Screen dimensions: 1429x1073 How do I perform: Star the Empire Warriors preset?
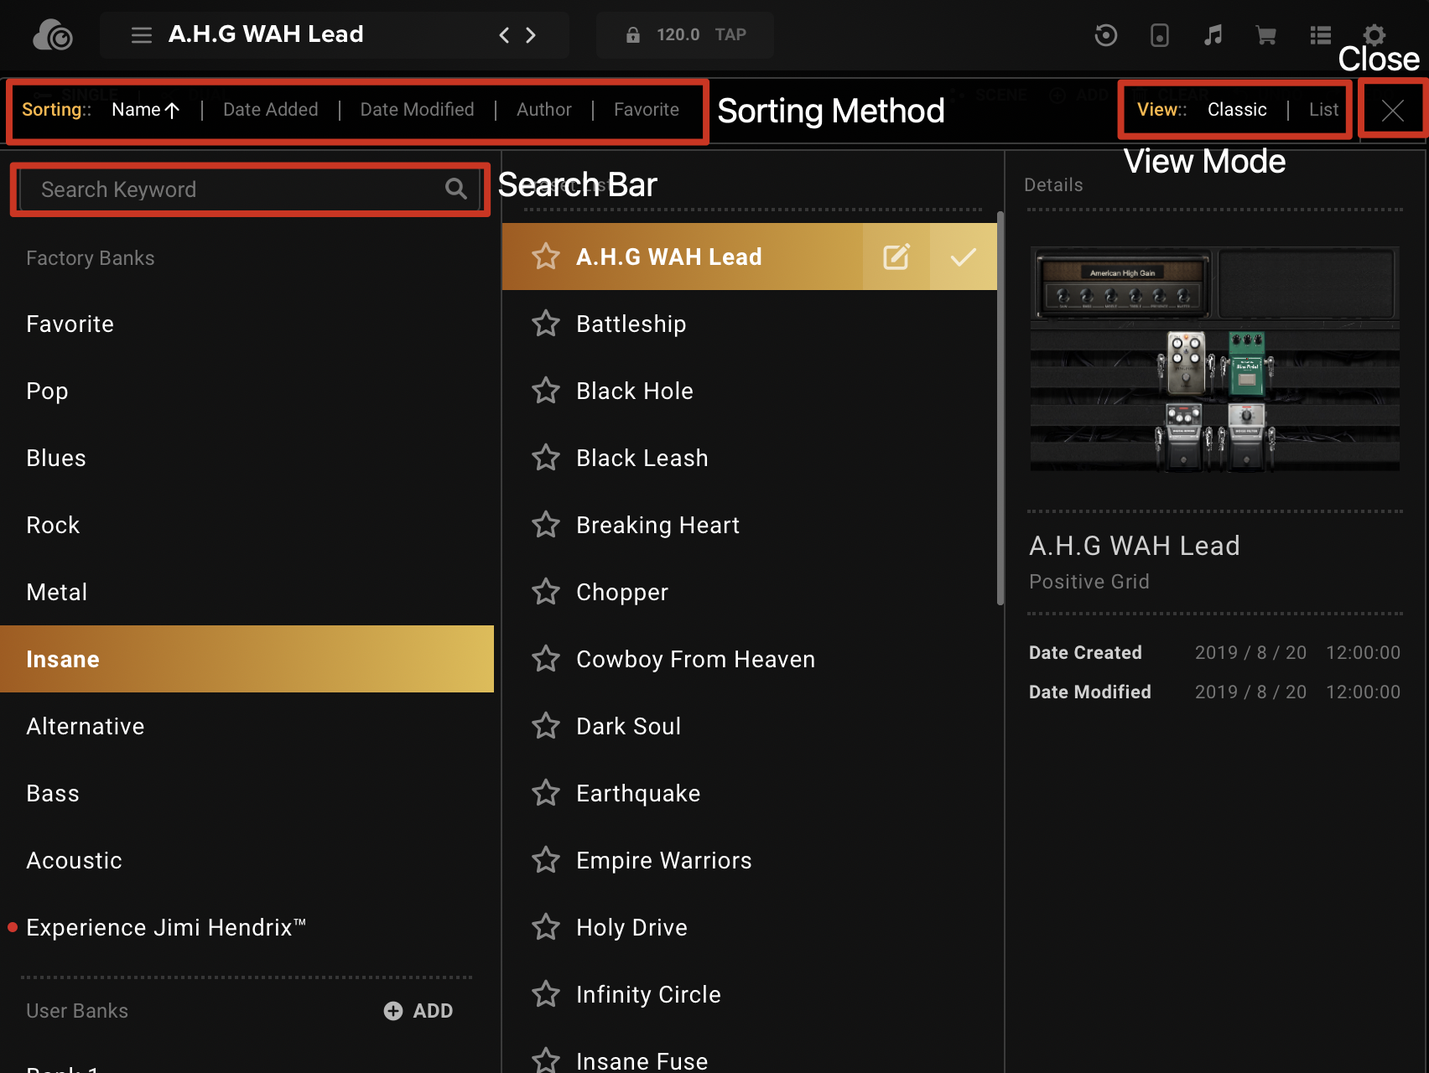pos(546,860)
